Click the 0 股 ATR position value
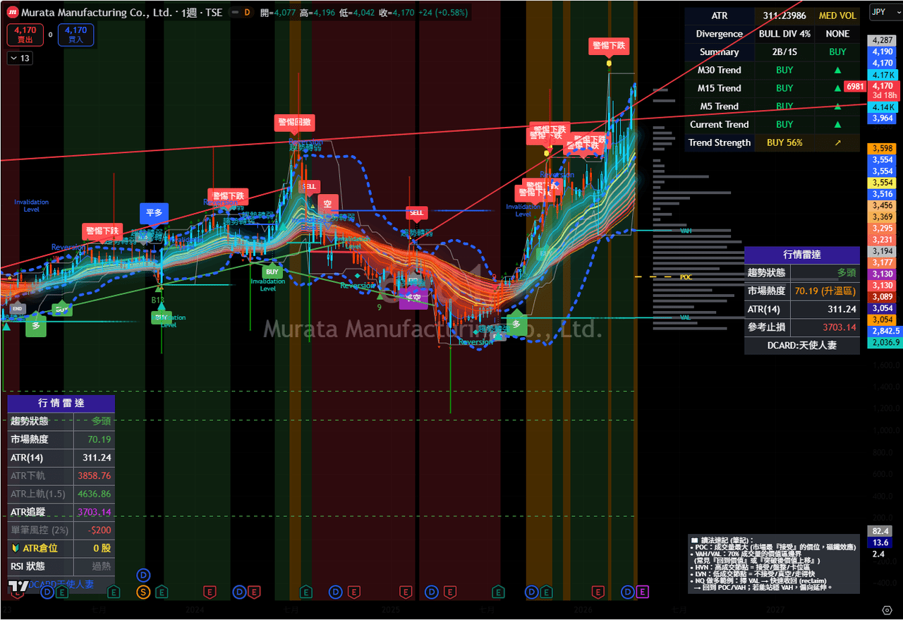This screenshot has height=620, width=903. [x=94, y=548]
